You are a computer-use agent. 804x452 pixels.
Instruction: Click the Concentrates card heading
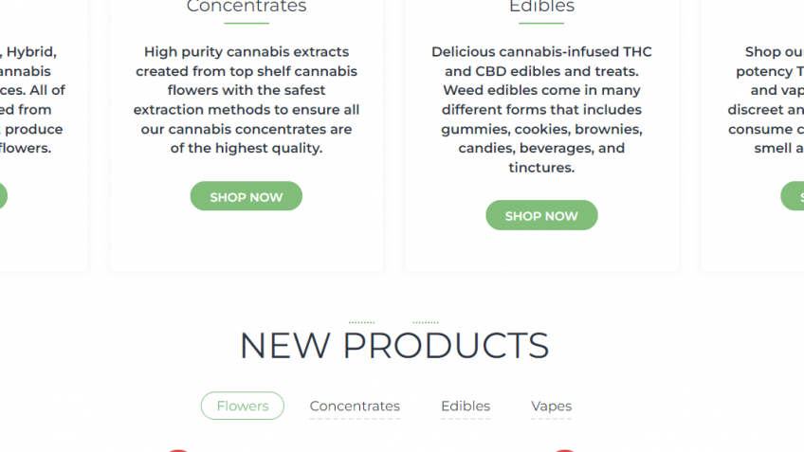tap(247, 7)
